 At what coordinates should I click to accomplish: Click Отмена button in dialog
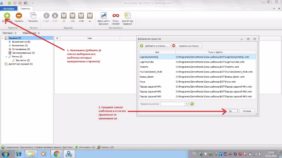coord(247,111)
